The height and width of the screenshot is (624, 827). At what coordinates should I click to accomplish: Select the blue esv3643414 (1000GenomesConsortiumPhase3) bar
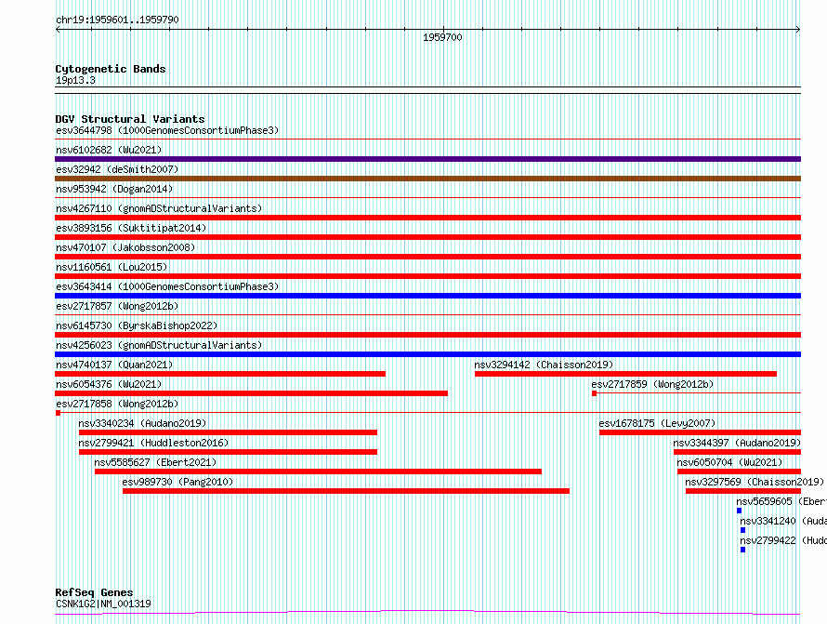tap(427, 296)
